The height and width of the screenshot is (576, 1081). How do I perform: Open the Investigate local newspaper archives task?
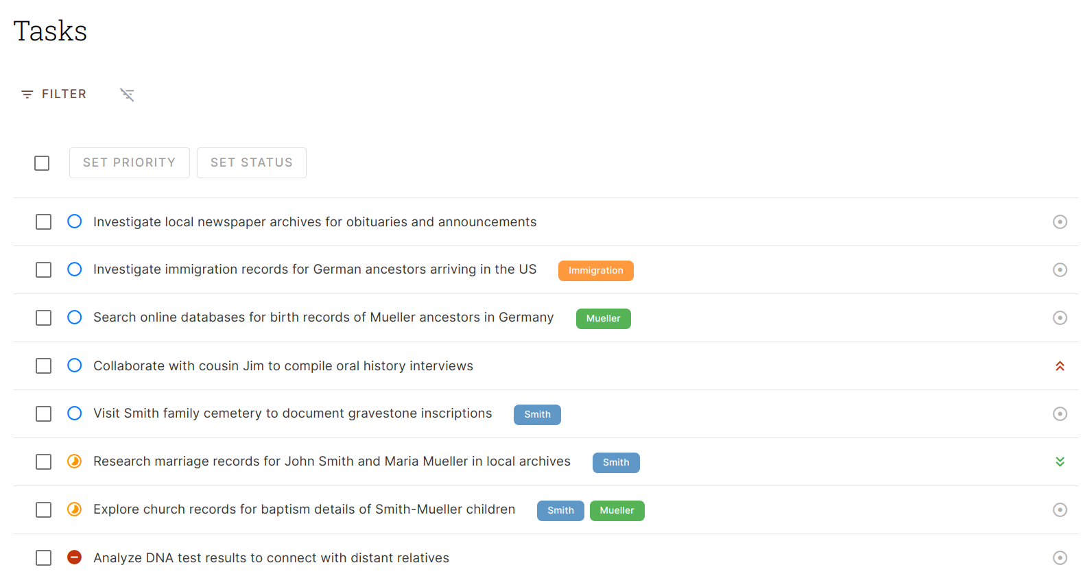click(x=315, y=221)
